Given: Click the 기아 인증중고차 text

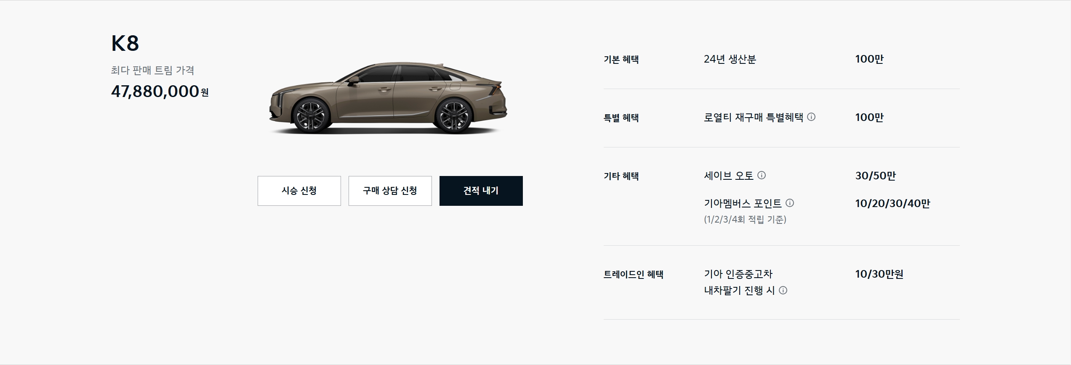Looking at the screenshot, I should (x=738, y=274).
